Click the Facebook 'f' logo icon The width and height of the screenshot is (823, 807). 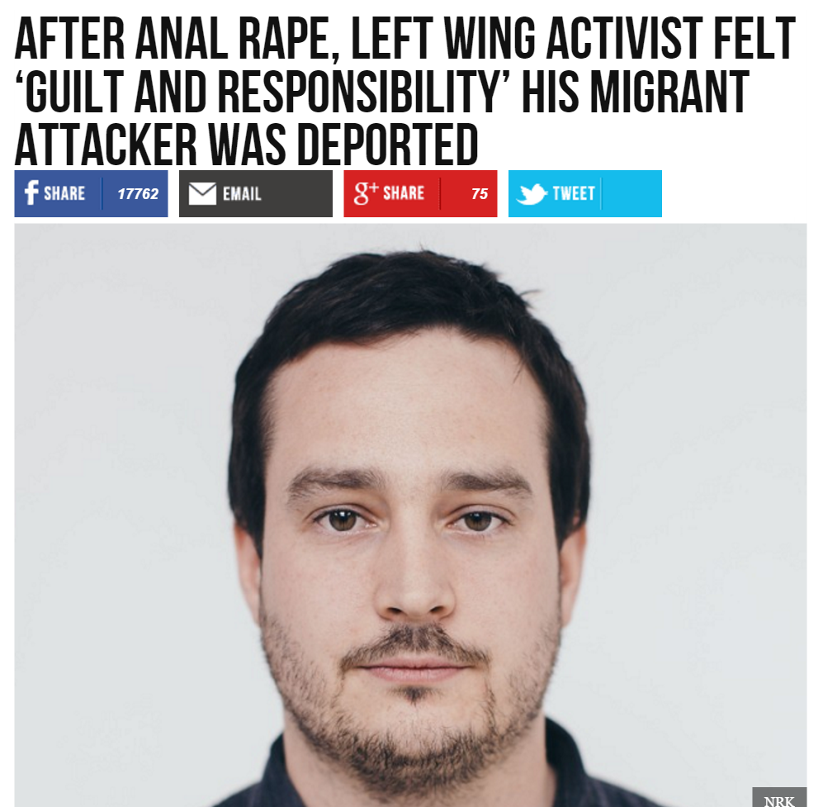click(31, 192)
